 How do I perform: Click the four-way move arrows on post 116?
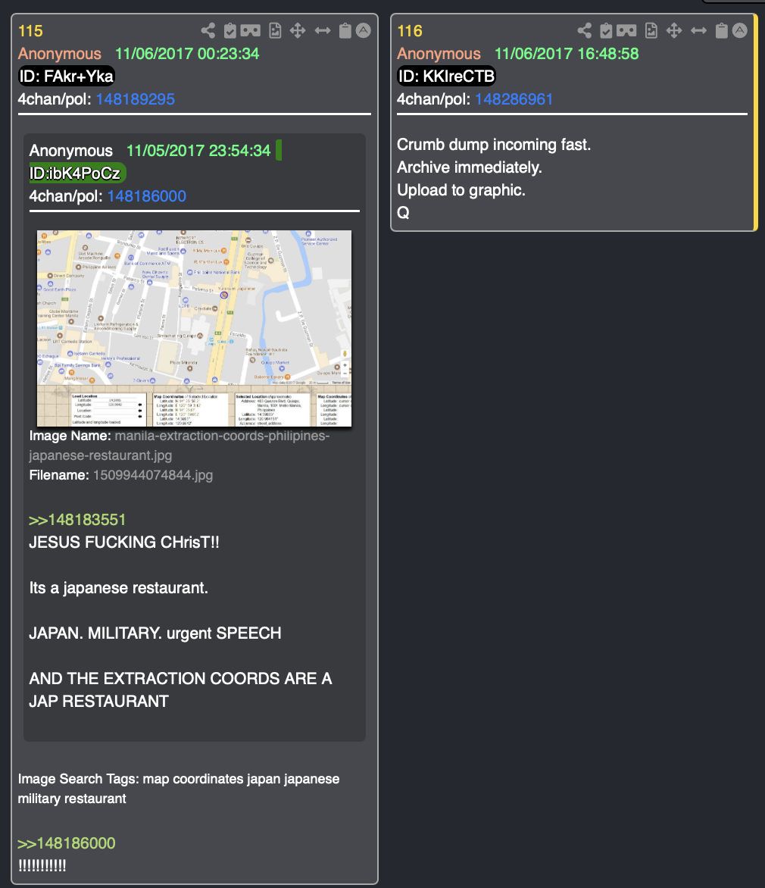674,30
